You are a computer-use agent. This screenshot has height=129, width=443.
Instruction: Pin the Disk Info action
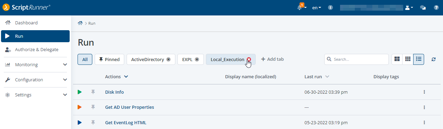click(x=93, y=92)
